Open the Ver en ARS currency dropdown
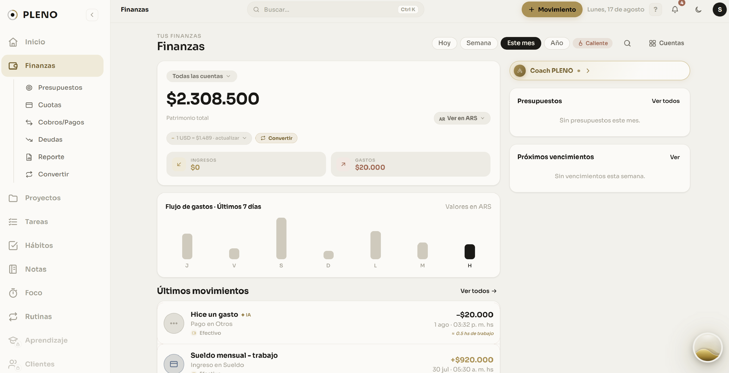 coord(462,118)
